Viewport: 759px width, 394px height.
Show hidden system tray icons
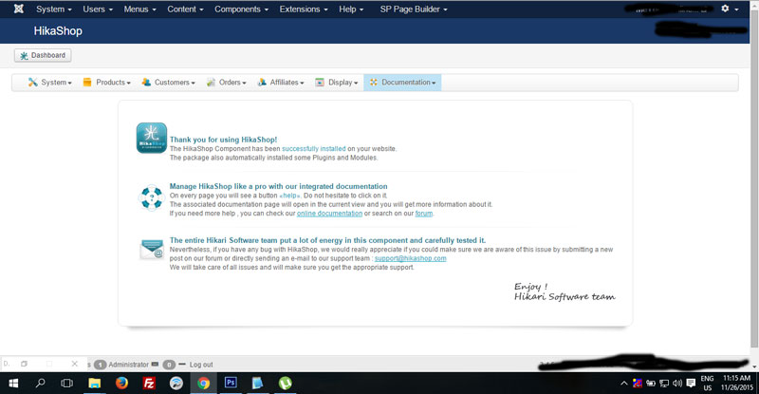point(624,384)
